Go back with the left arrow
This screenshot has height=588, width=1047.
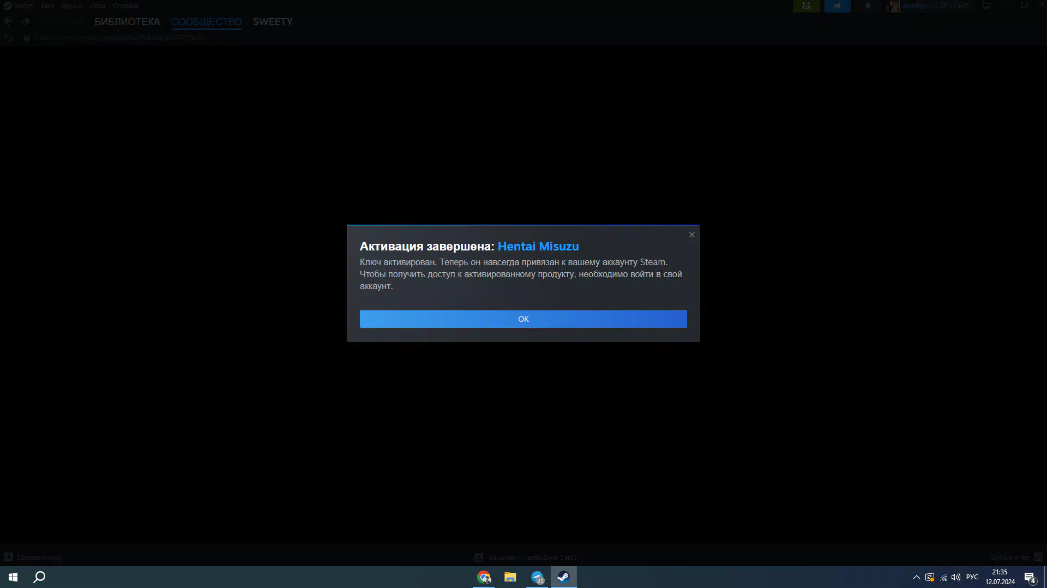(x=8, y=22)
